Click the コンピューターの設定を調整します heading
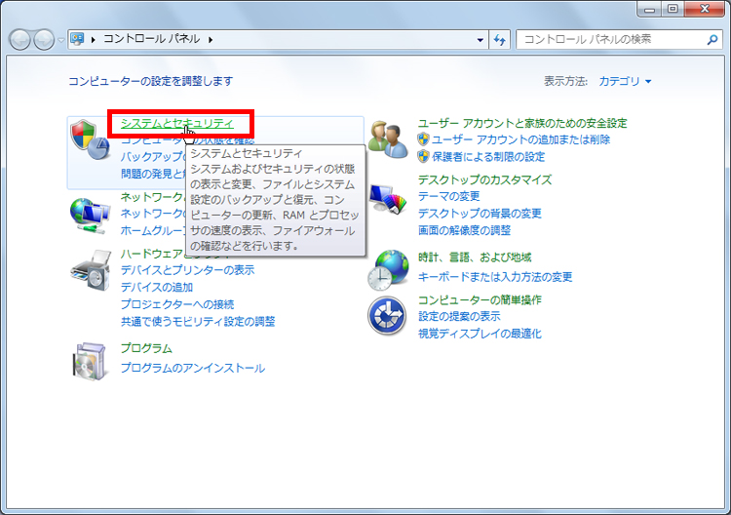731x515 pixels. pyautogui.click(x=150, y=81)
